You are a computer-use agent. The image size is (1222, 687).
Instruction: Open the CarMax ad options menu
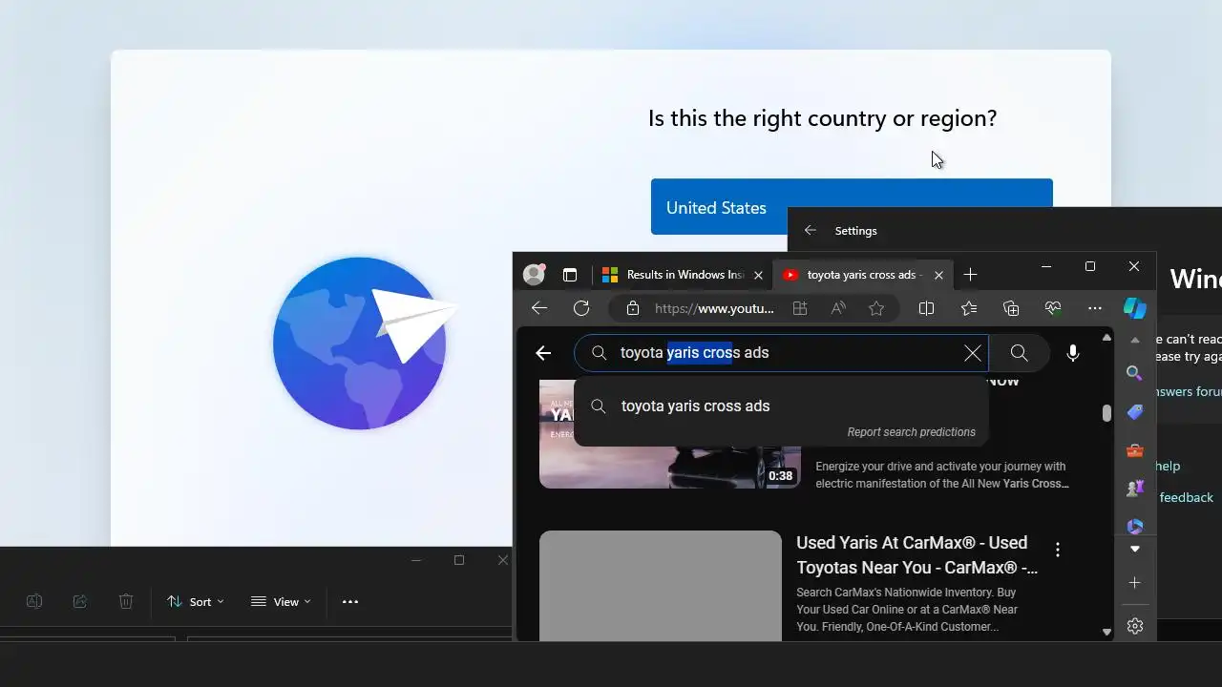[1058, 550]
